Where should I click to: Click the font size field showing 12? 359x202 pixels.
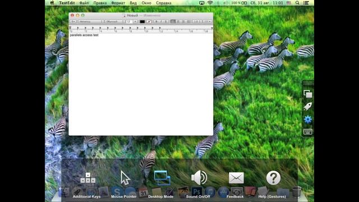pos(129,21)
